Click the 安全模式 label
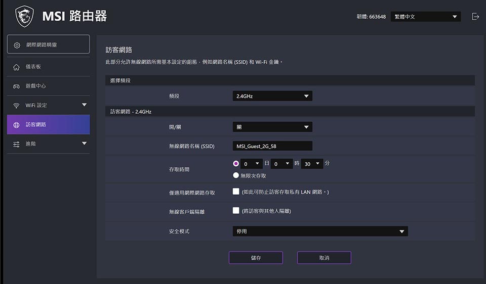486x284 pixels. pos(179,231)
